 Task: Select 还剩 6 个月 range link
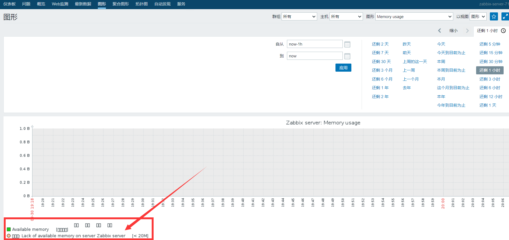(382, 79)
